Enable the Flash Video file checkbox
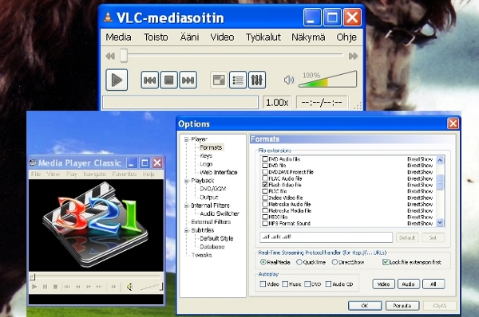The height and width of the screenshot is (317, 479). coord(265,185)
